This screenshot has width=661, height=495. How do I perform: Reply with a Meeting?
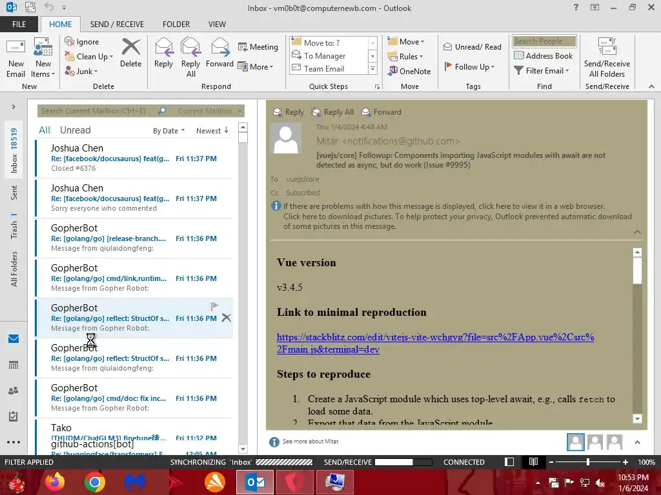click(x=258, y=46)
